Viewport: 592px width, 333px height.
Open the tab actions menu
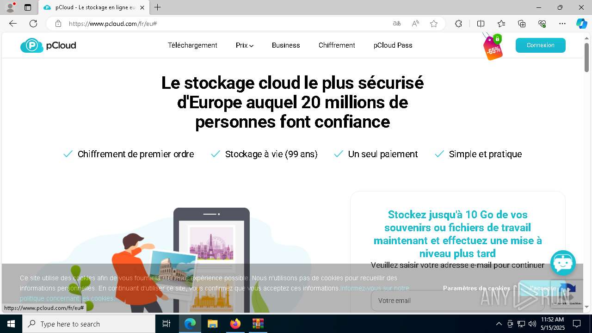click(x=28, y=7)
